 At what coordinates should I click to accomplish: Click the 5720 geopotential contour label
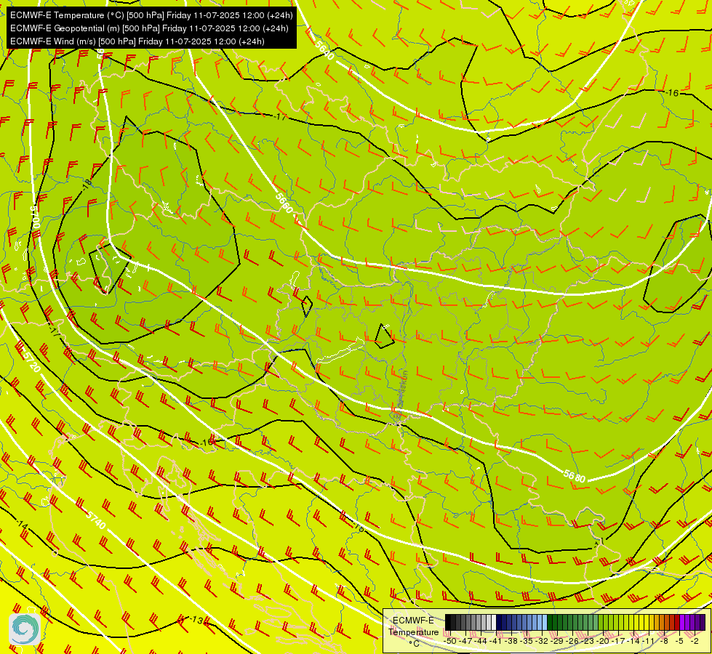pyautogui.click(x=31, y=360)
